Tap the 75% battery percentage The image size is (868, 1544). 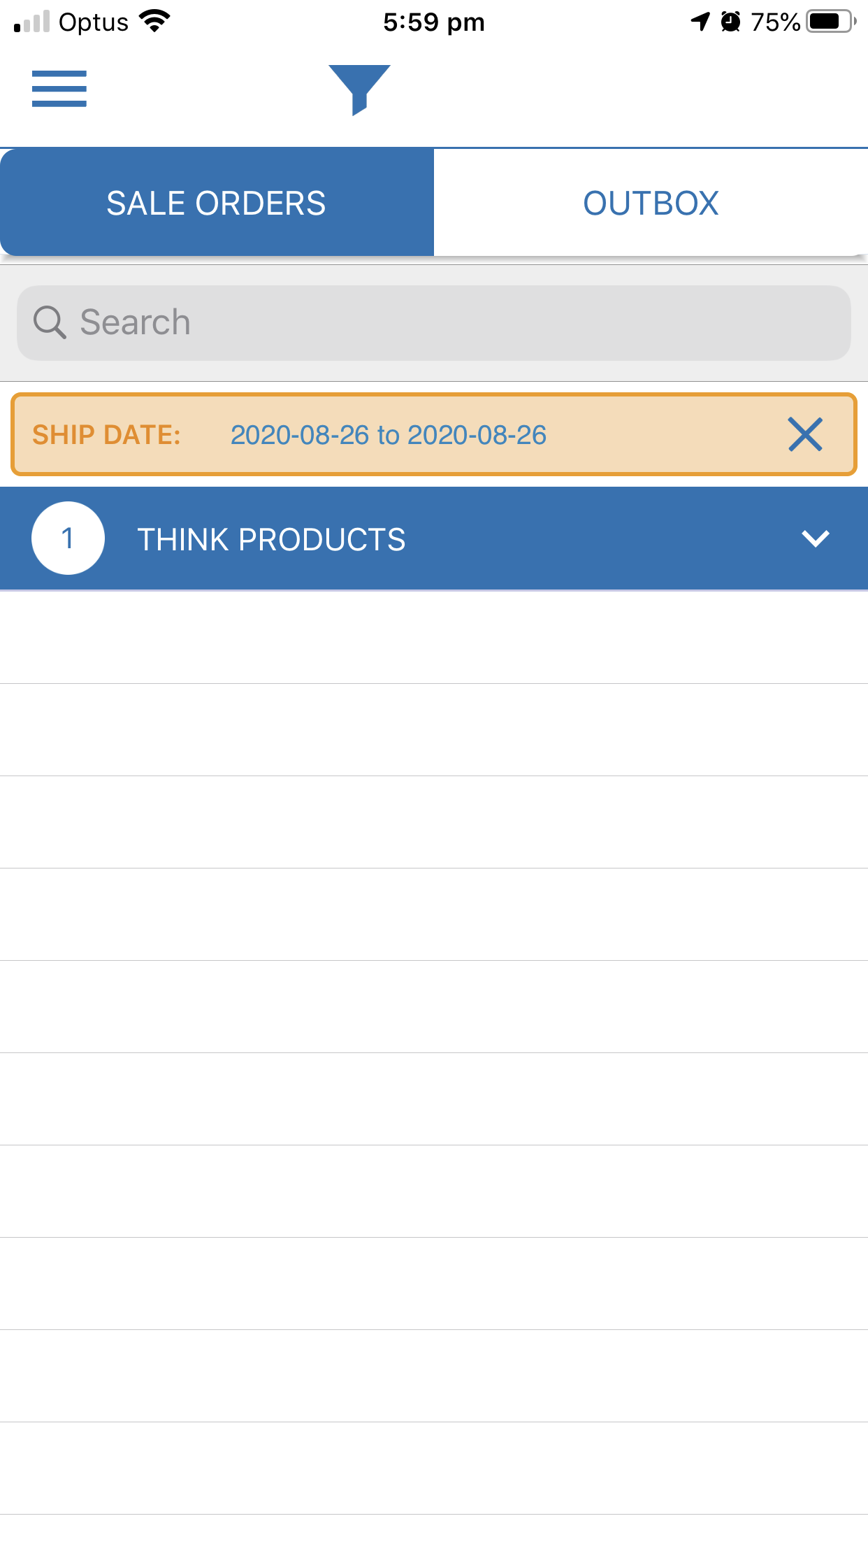point(775,22)
